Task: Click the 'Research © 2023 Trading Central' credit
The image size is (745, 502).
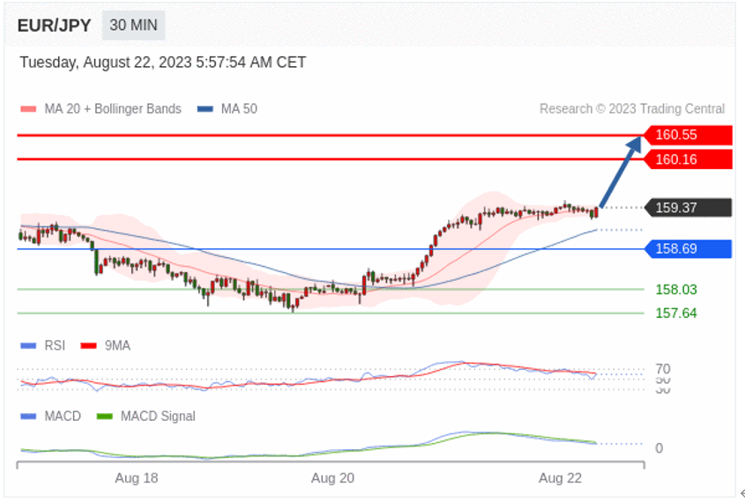Action: point(632,108)
